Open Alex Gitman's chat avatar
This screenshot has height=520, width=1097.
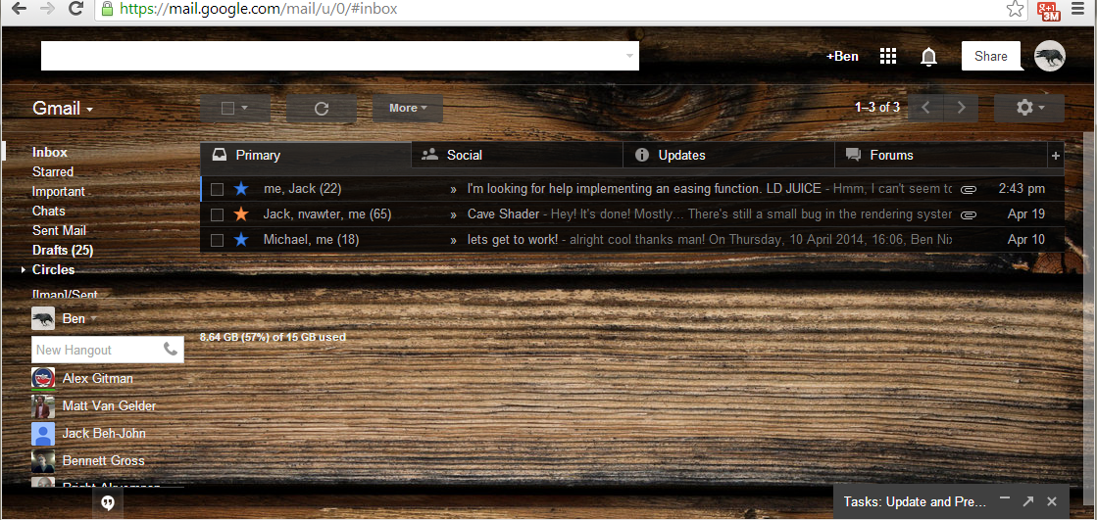pos(43,379)
